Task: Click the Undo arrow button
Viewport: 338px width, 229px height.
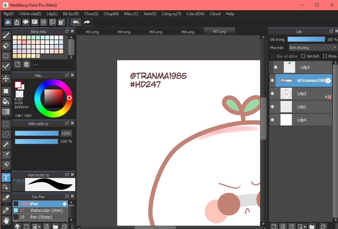Action: (x=76, y=22)
